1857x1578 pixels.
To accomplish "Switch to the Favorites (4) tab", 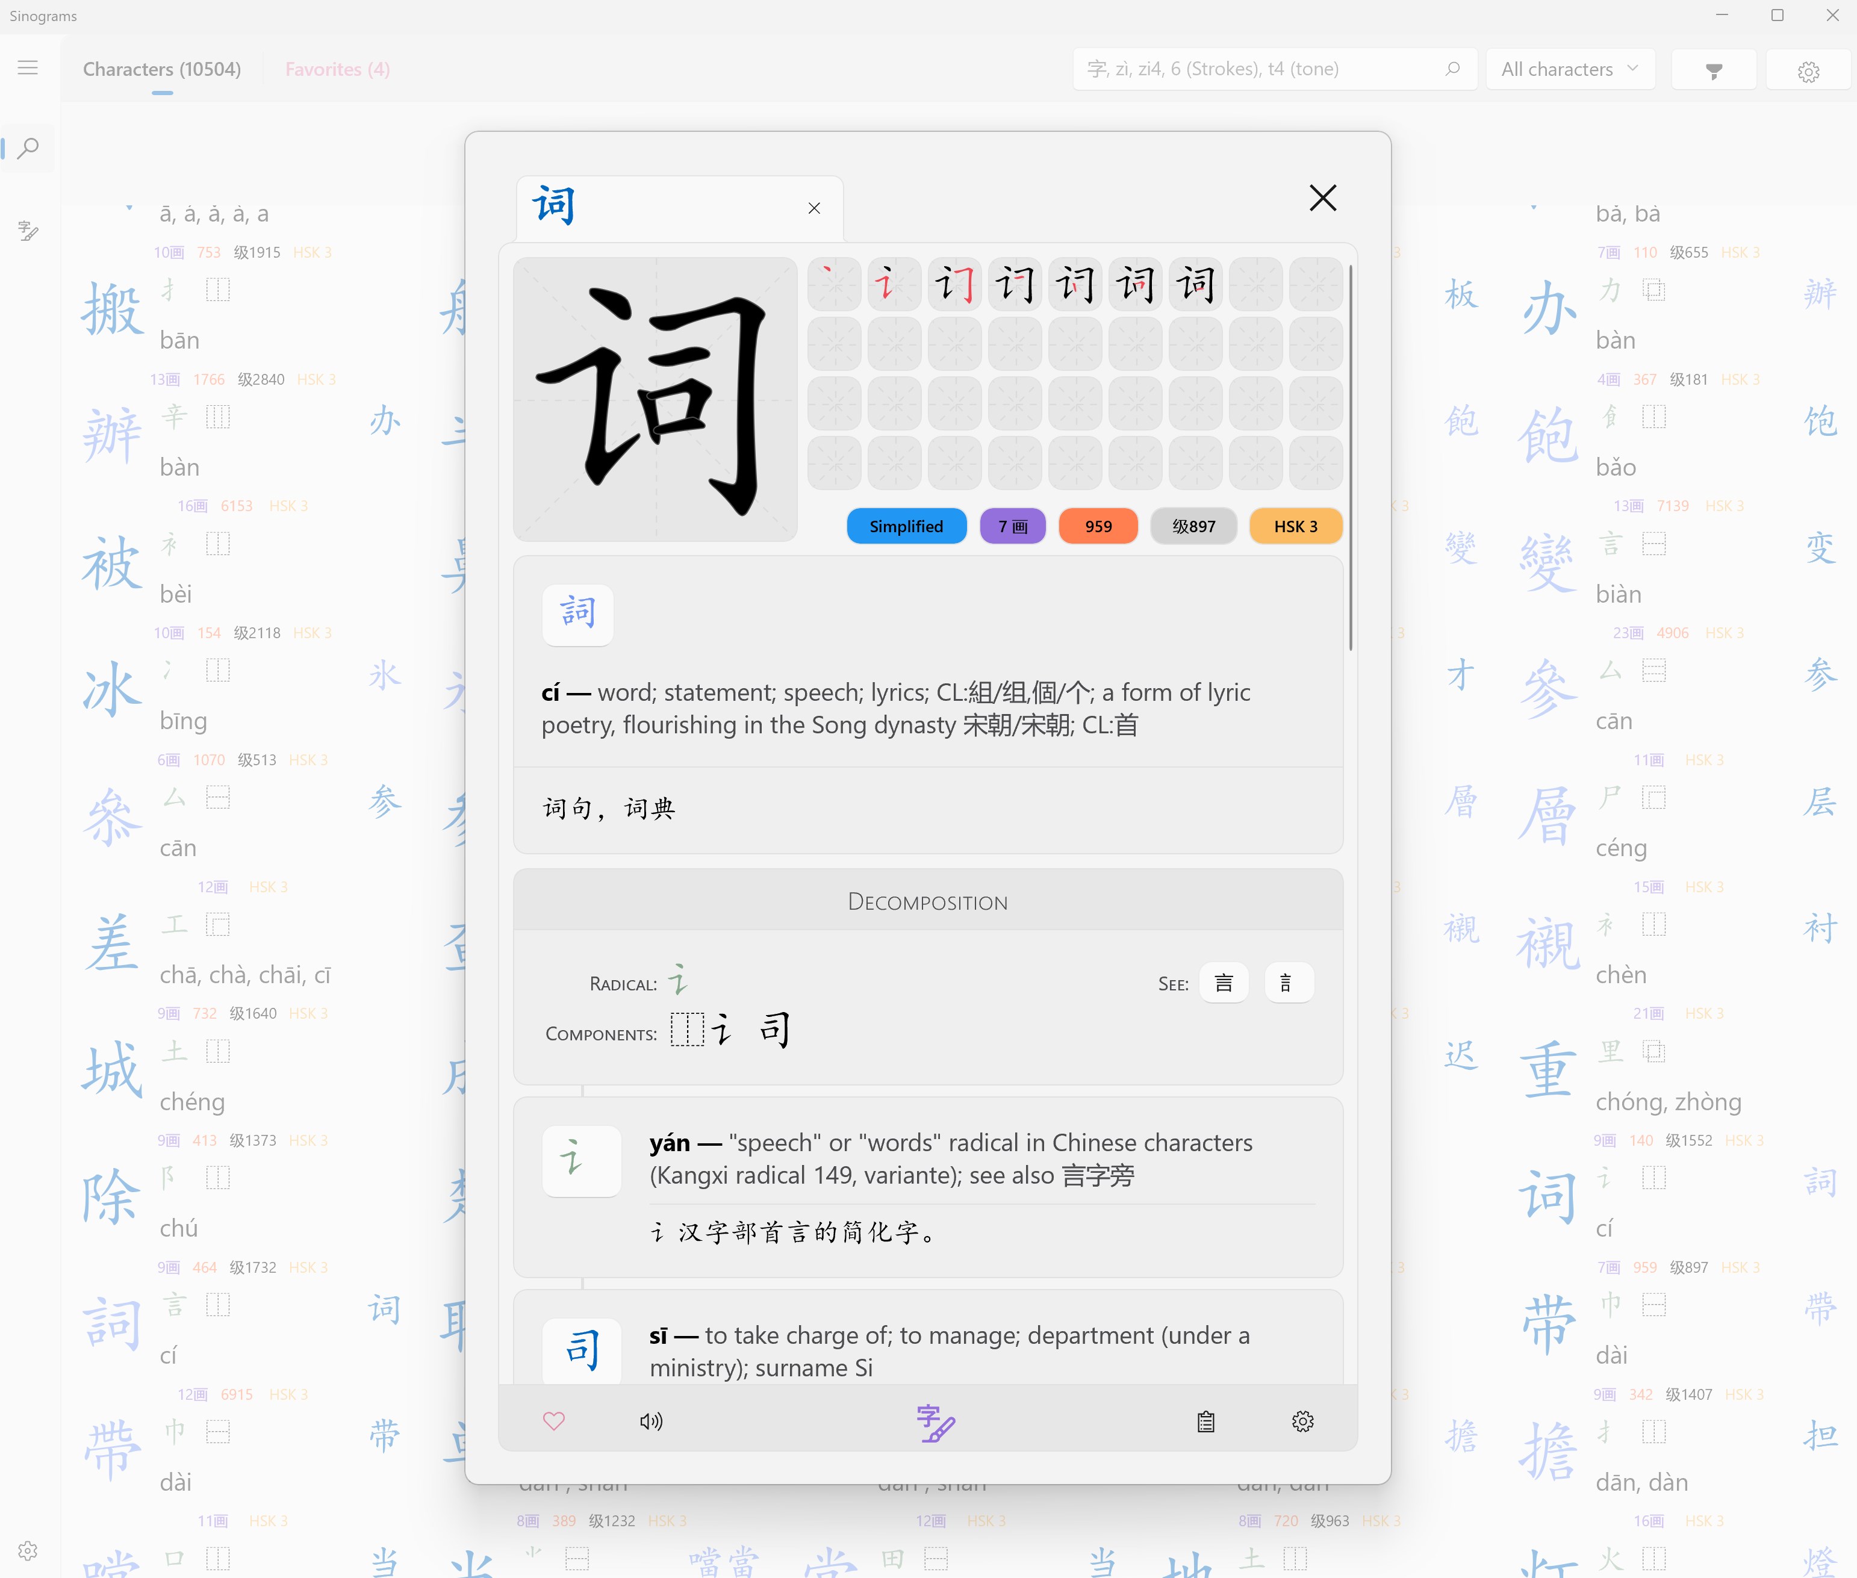I will (337, 70).
